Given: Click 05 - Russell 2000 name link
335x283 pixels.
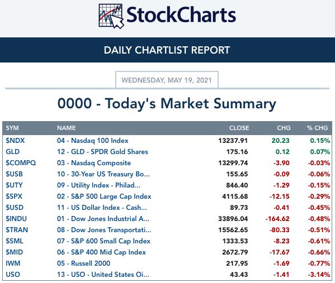Looking at the screenshot, I should (83, 263).
